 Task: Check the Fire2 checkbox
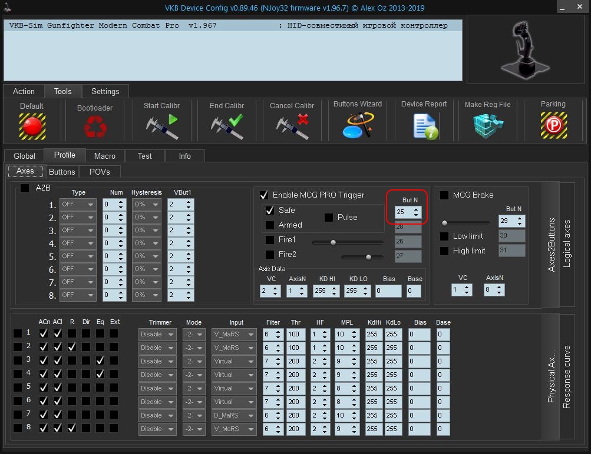point(270,254)
